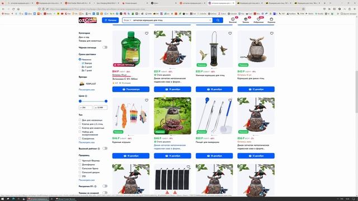Go back with the browser back arrow

3,9
